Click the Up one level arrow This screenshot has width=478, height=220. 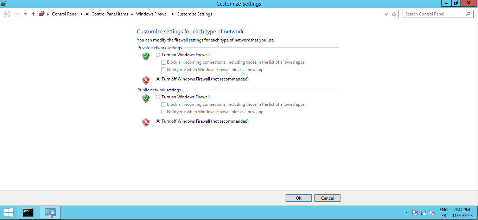tap(33, 14)
